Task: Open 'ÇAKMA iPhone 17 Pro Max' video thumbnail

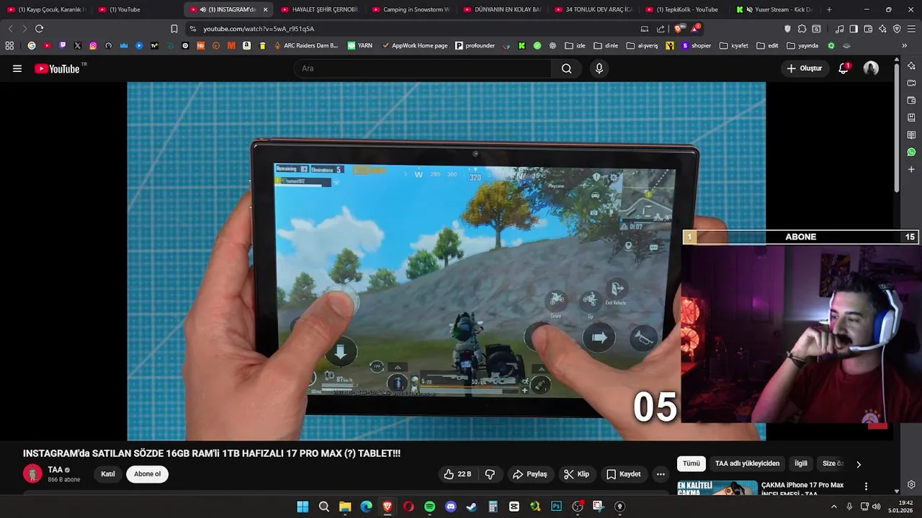Action: [717, 489]
